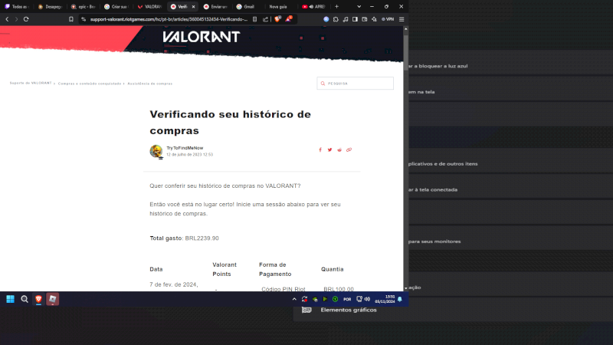This screenshot has width=613, height=345.
Task: Click the reader mode icon in the address bar
Action: [255, 19]
